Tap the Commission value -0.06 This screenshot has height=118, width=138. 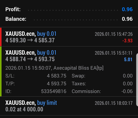click(127, 91)
